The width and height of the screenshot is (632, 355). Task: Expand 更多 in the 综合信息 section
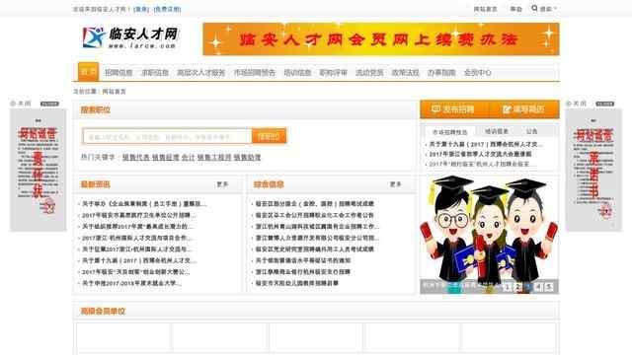click(x=396, y=184)
